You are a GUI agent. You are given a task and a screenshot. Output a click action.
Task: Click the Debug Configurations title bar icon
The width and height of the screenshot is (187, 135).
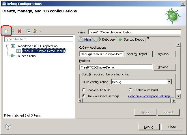coord(4,4)
